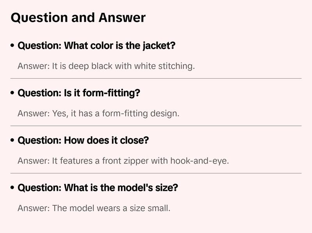The height and width of the screenshot is (233, 312).
Task: Click the question about the model's size
Action: [98, 188]
